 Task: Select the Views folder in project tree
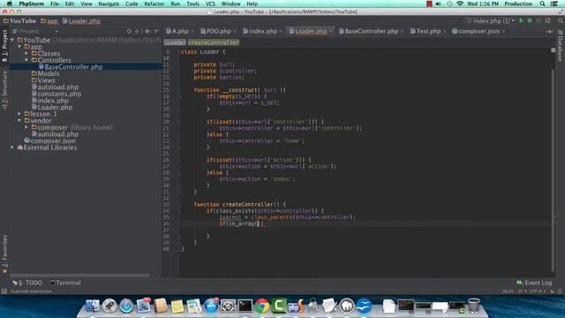pos(43,80)
